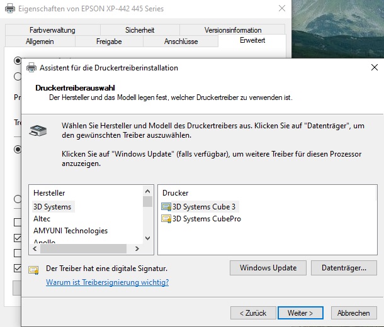Click the Hersteller vertical scrollbar thumb
The height and width of the screenshot is (327, 384).
(148, 201)
